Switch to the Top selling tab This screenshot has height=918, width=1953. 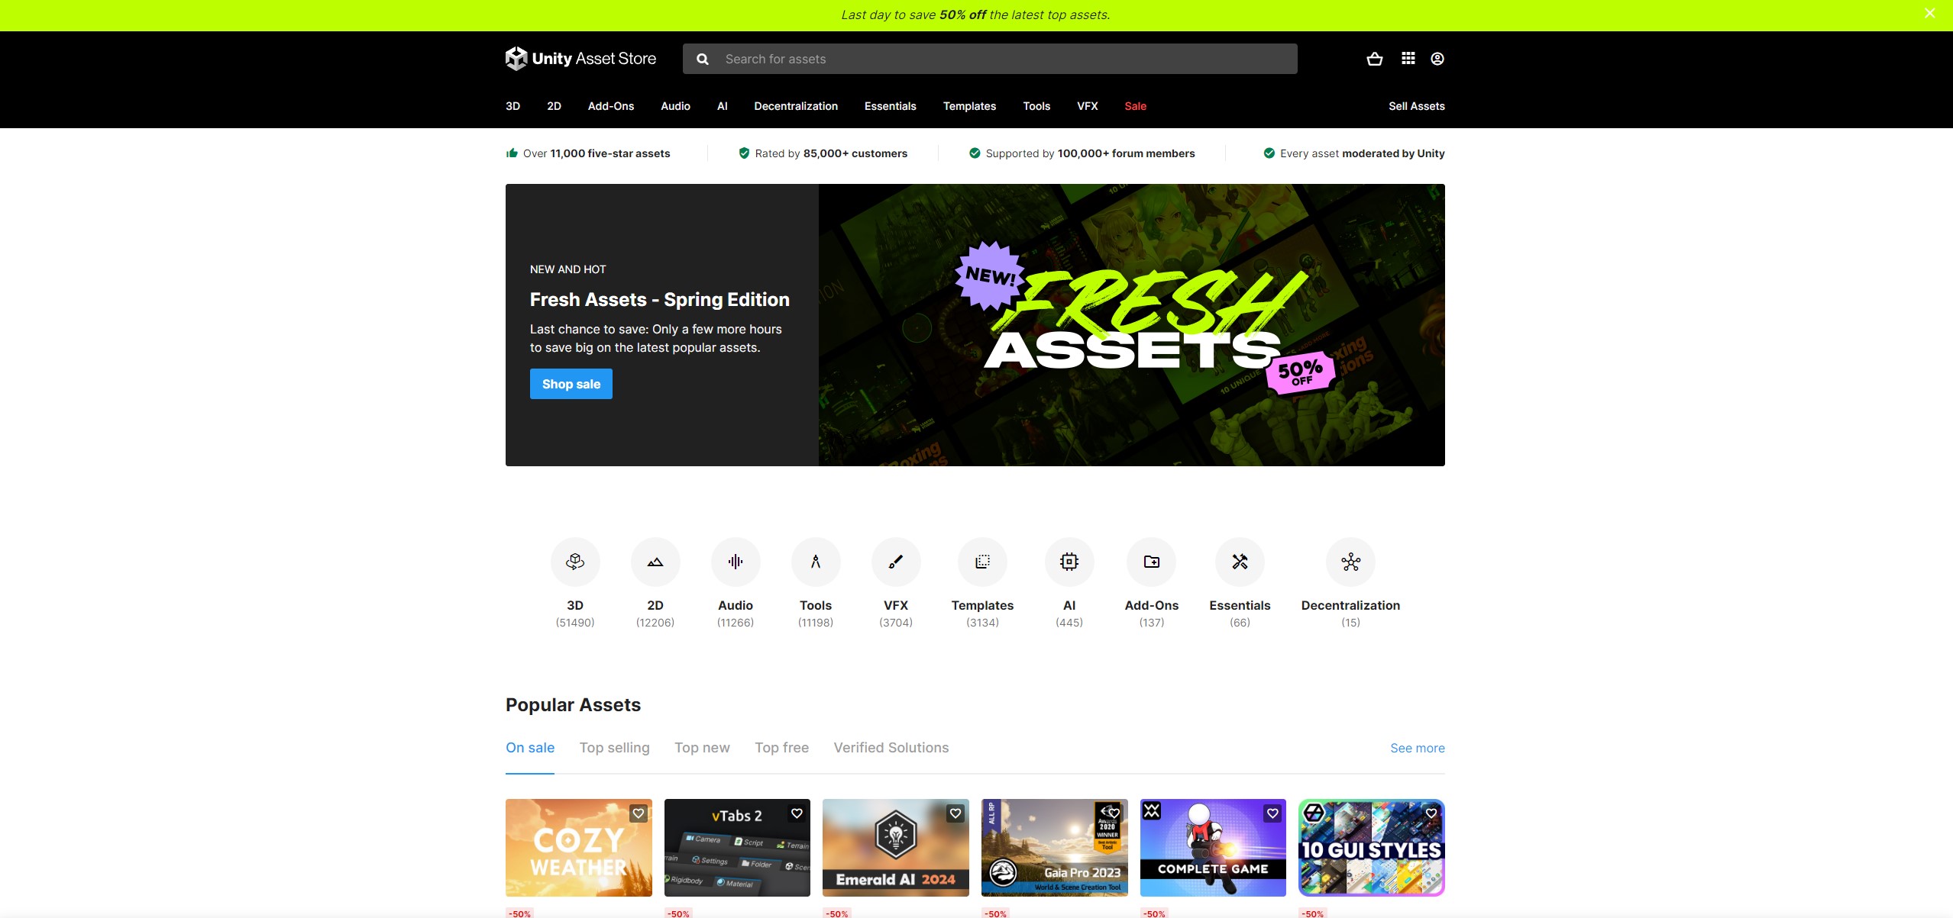pos(614,748)
